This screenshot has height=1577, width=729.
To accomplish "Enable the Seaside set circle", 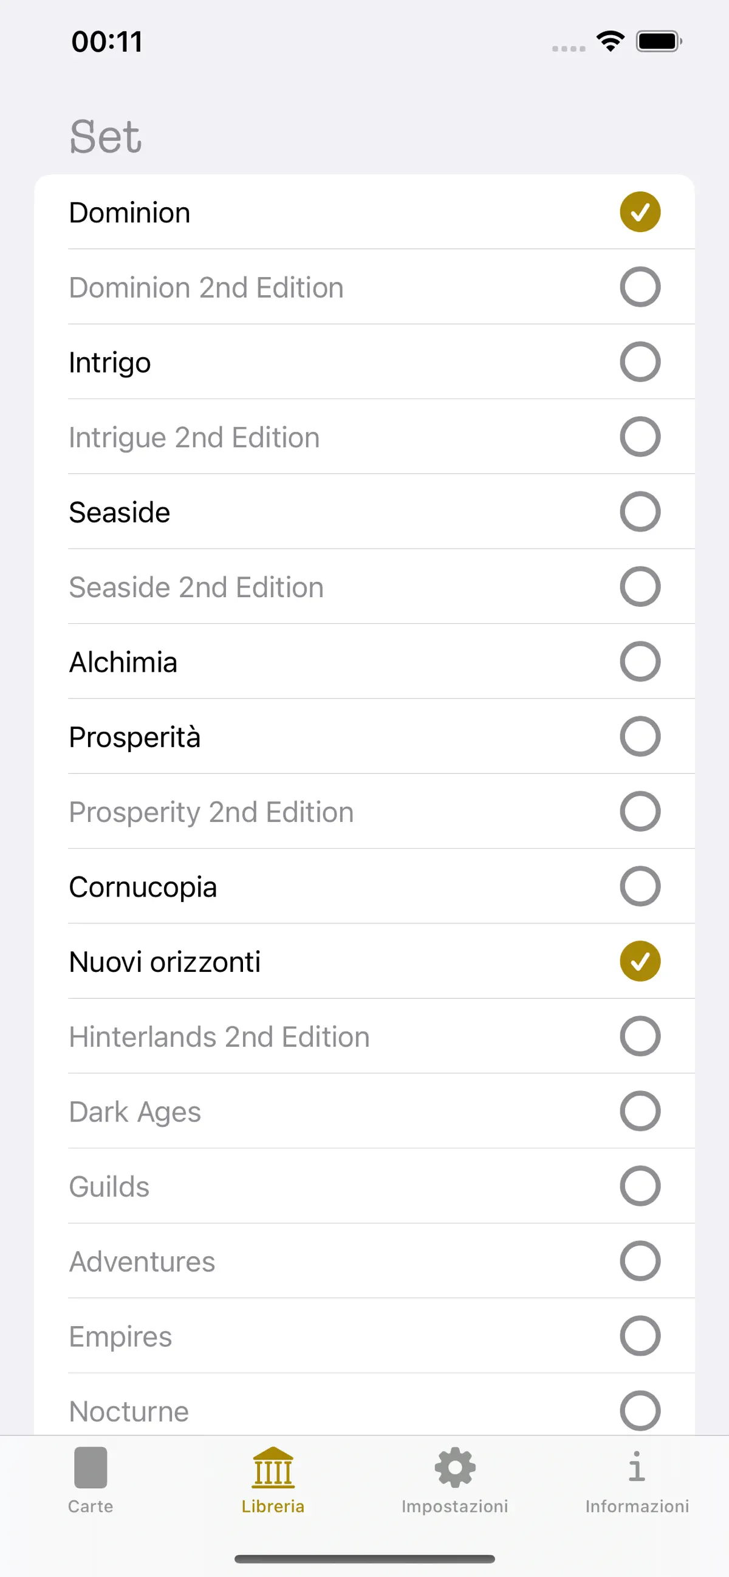I will tap(640, 511).
